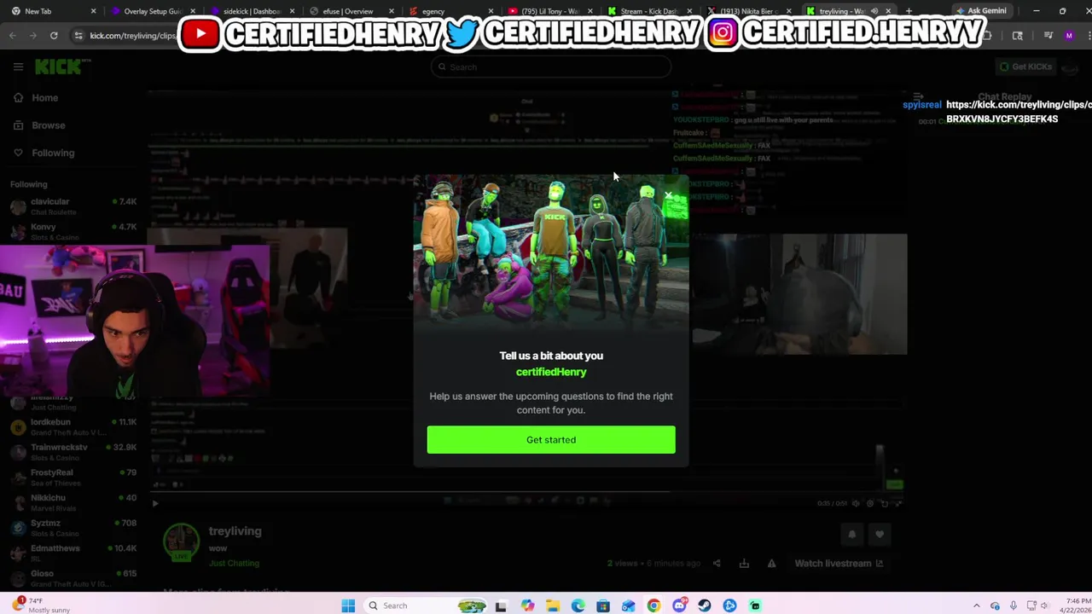This screenshot has width=1092, height=614.
Task: Click the Get KICKs button
Action: pyautogui.click(x=1025, y=67)
